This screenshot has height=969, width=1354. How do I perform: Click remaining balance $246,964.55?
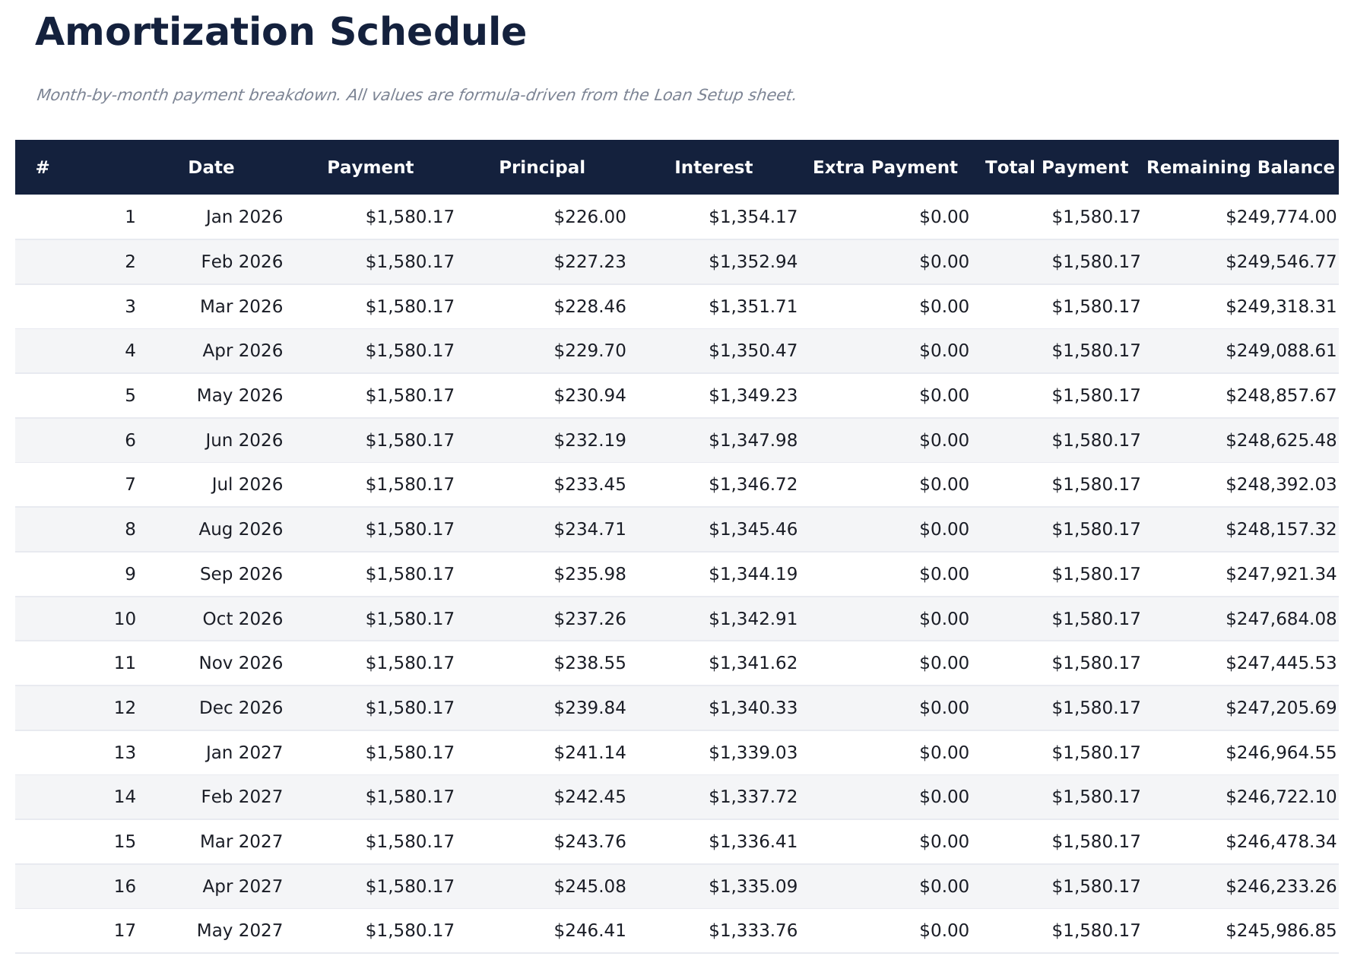pos(1280,753)
